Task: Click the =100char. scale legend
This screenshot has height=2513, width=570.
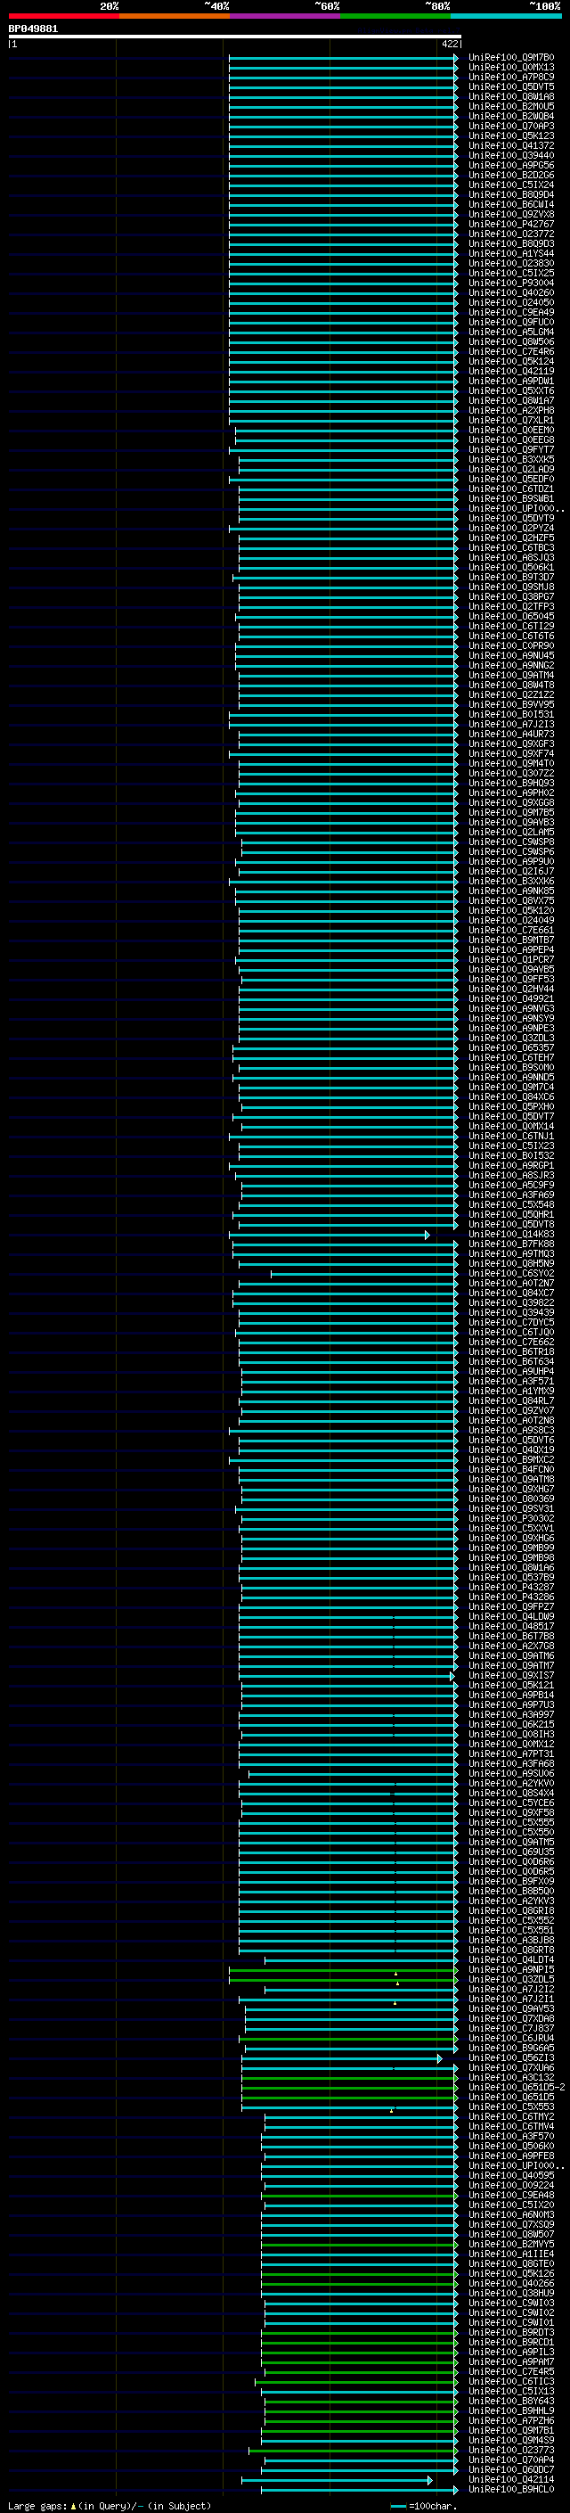Action: 424,2506
